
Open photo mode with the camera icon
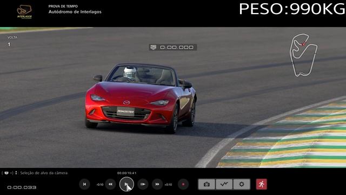[x=207, y=184]
